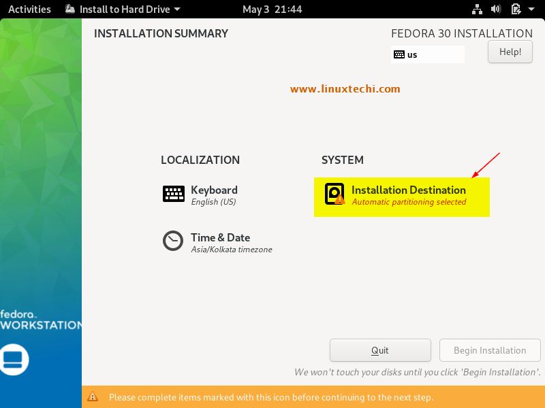The width and height of the screenshot is (545, 408).
Task: Click the keyboard icon under Localization
Action: pyautogui.click(x=174, y=194)
